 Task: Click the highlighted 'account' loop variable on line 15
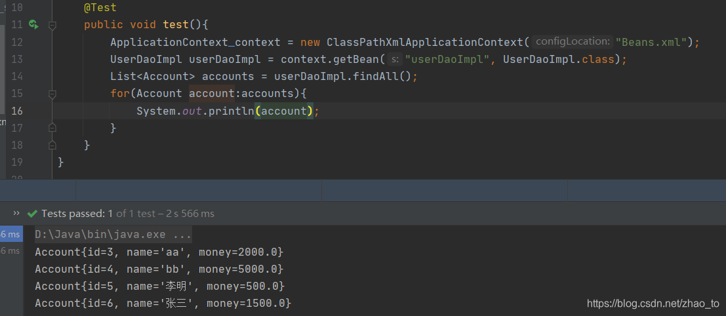click(x=212, y=94)
